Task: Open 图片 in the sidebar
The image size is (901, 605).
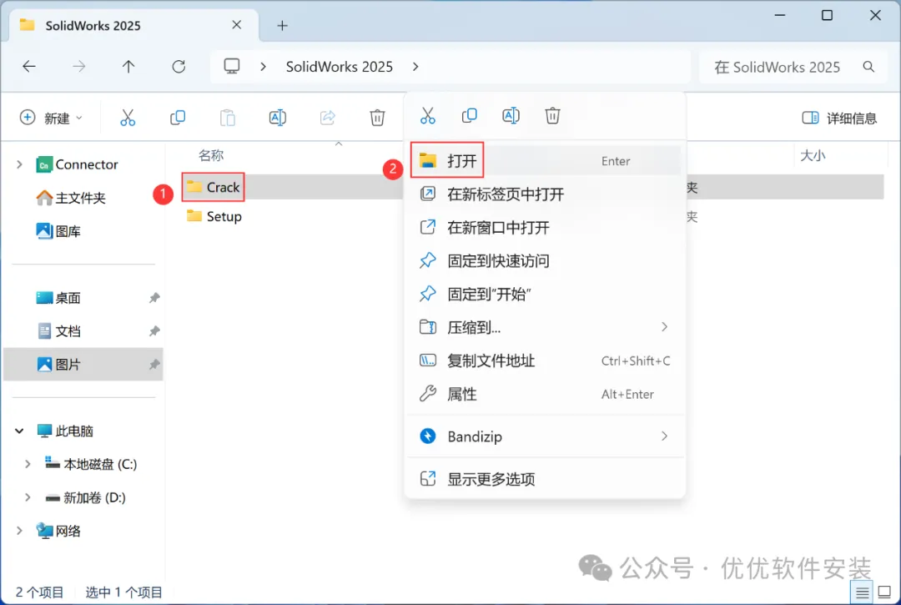Action: (x=58, y=365)
